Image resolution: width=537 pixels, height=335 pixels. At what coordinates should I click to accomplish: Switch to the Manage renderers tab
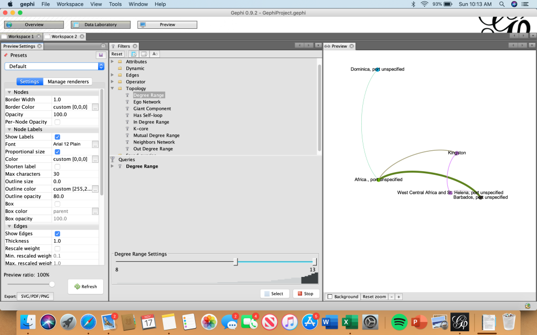[x=68, y=82]
